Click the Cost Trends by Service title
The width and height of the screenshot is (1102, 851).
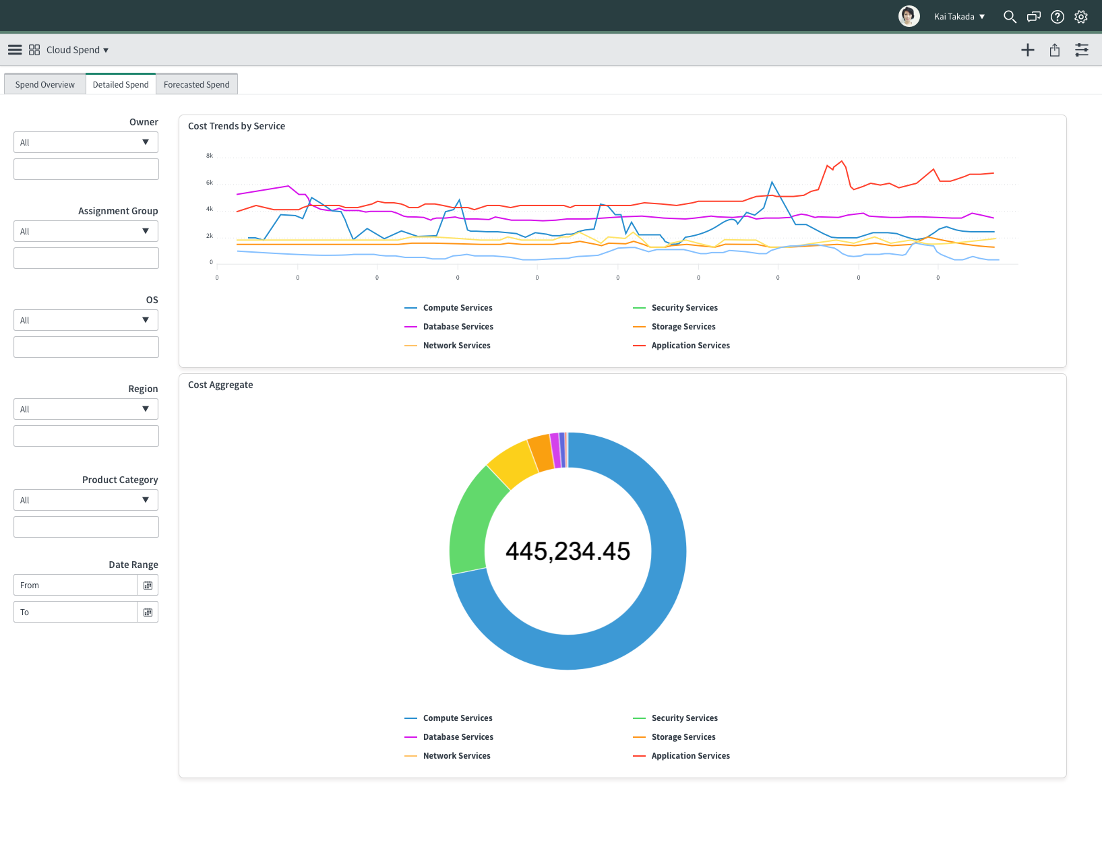click(237, 126)
